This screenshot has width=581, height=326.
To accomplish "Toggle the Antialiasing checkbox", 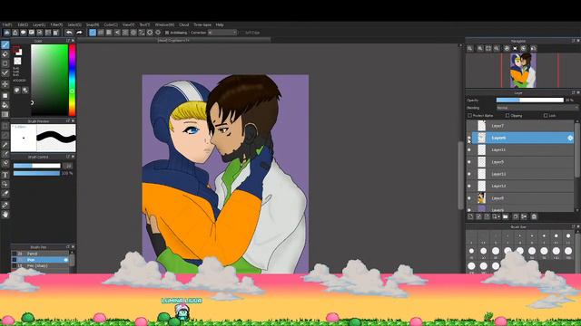I will pos(167,33).
